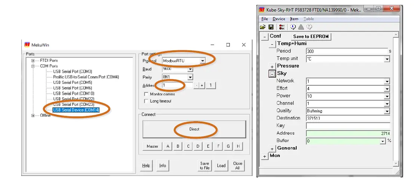Image resolution: width=418 pixels, height=189 pixels.
Task: Select USB Serial Port (COM10)
Action: 74,94
